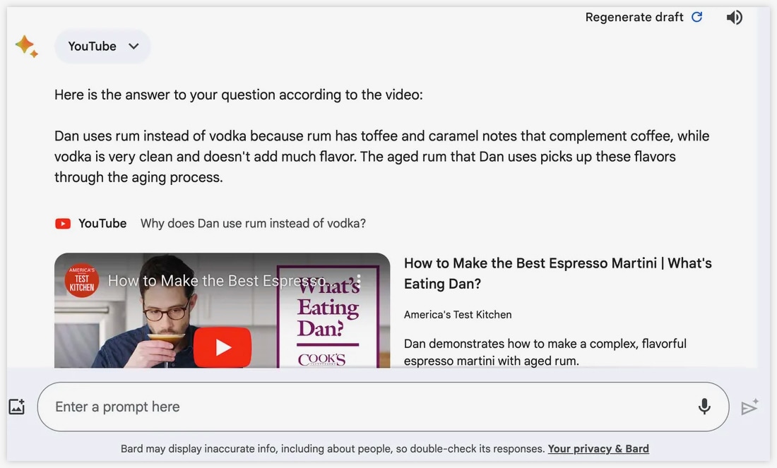
Task: Click the description mentioning aged rum
Action: (x=545, y=352)
